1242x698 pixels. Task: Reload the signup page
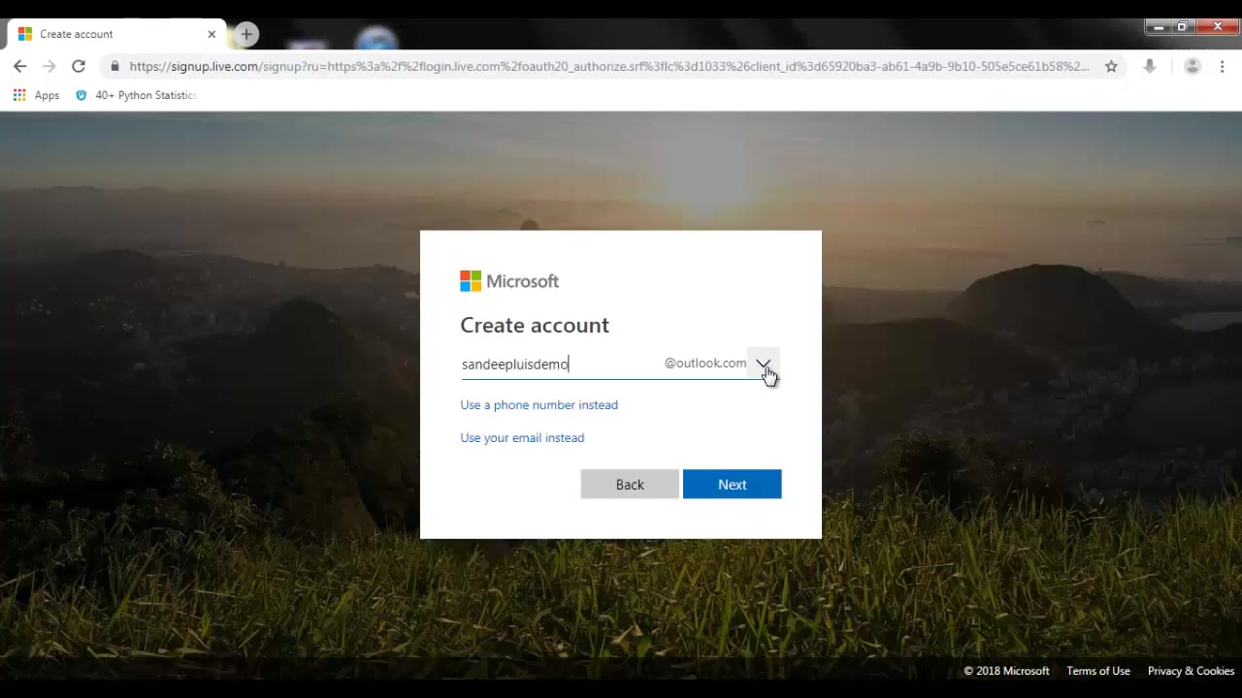[79, 66]
